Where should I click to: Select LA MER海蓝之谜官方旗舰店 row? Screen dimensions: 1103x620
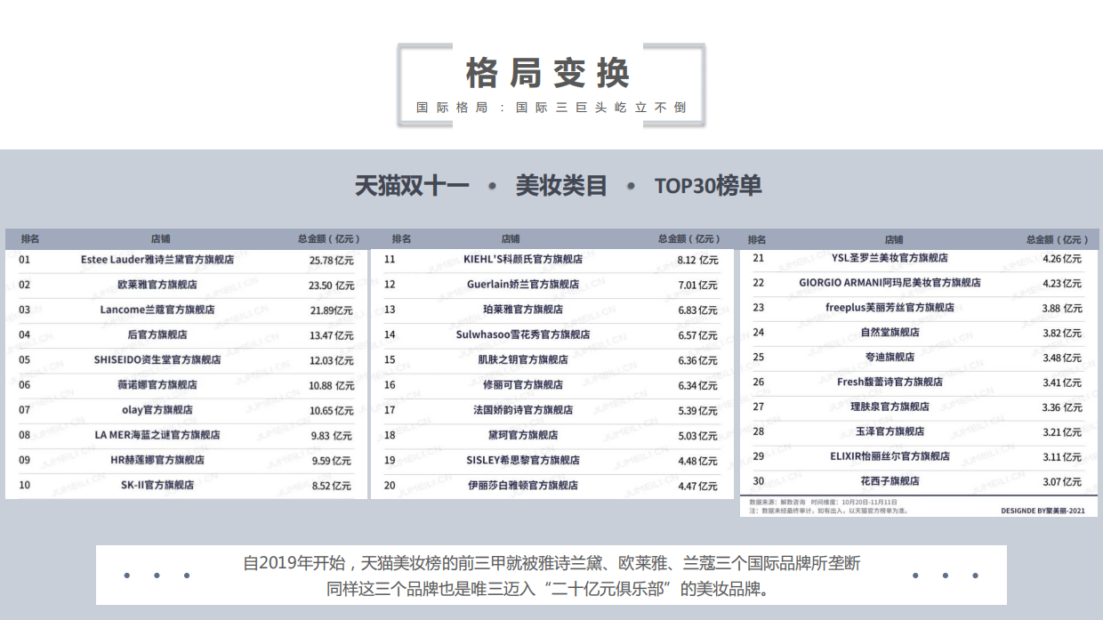pos(187,435)
